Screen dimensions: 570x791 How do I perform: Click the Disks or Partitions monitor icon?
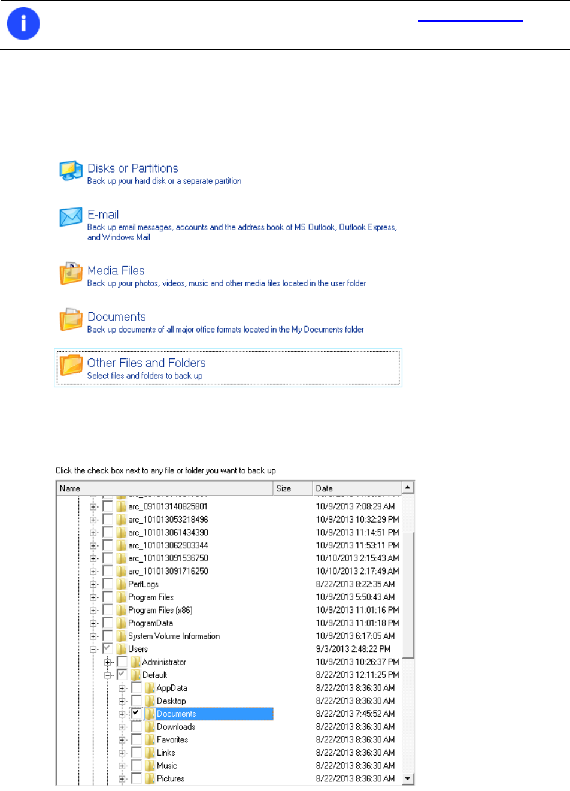71,171
